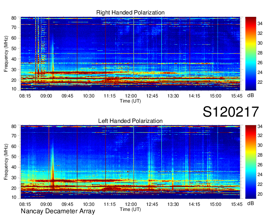The image size is (267, 216).
Task: Click the 11:15 time tick under Right Handed plot
Action: [110, 96]
